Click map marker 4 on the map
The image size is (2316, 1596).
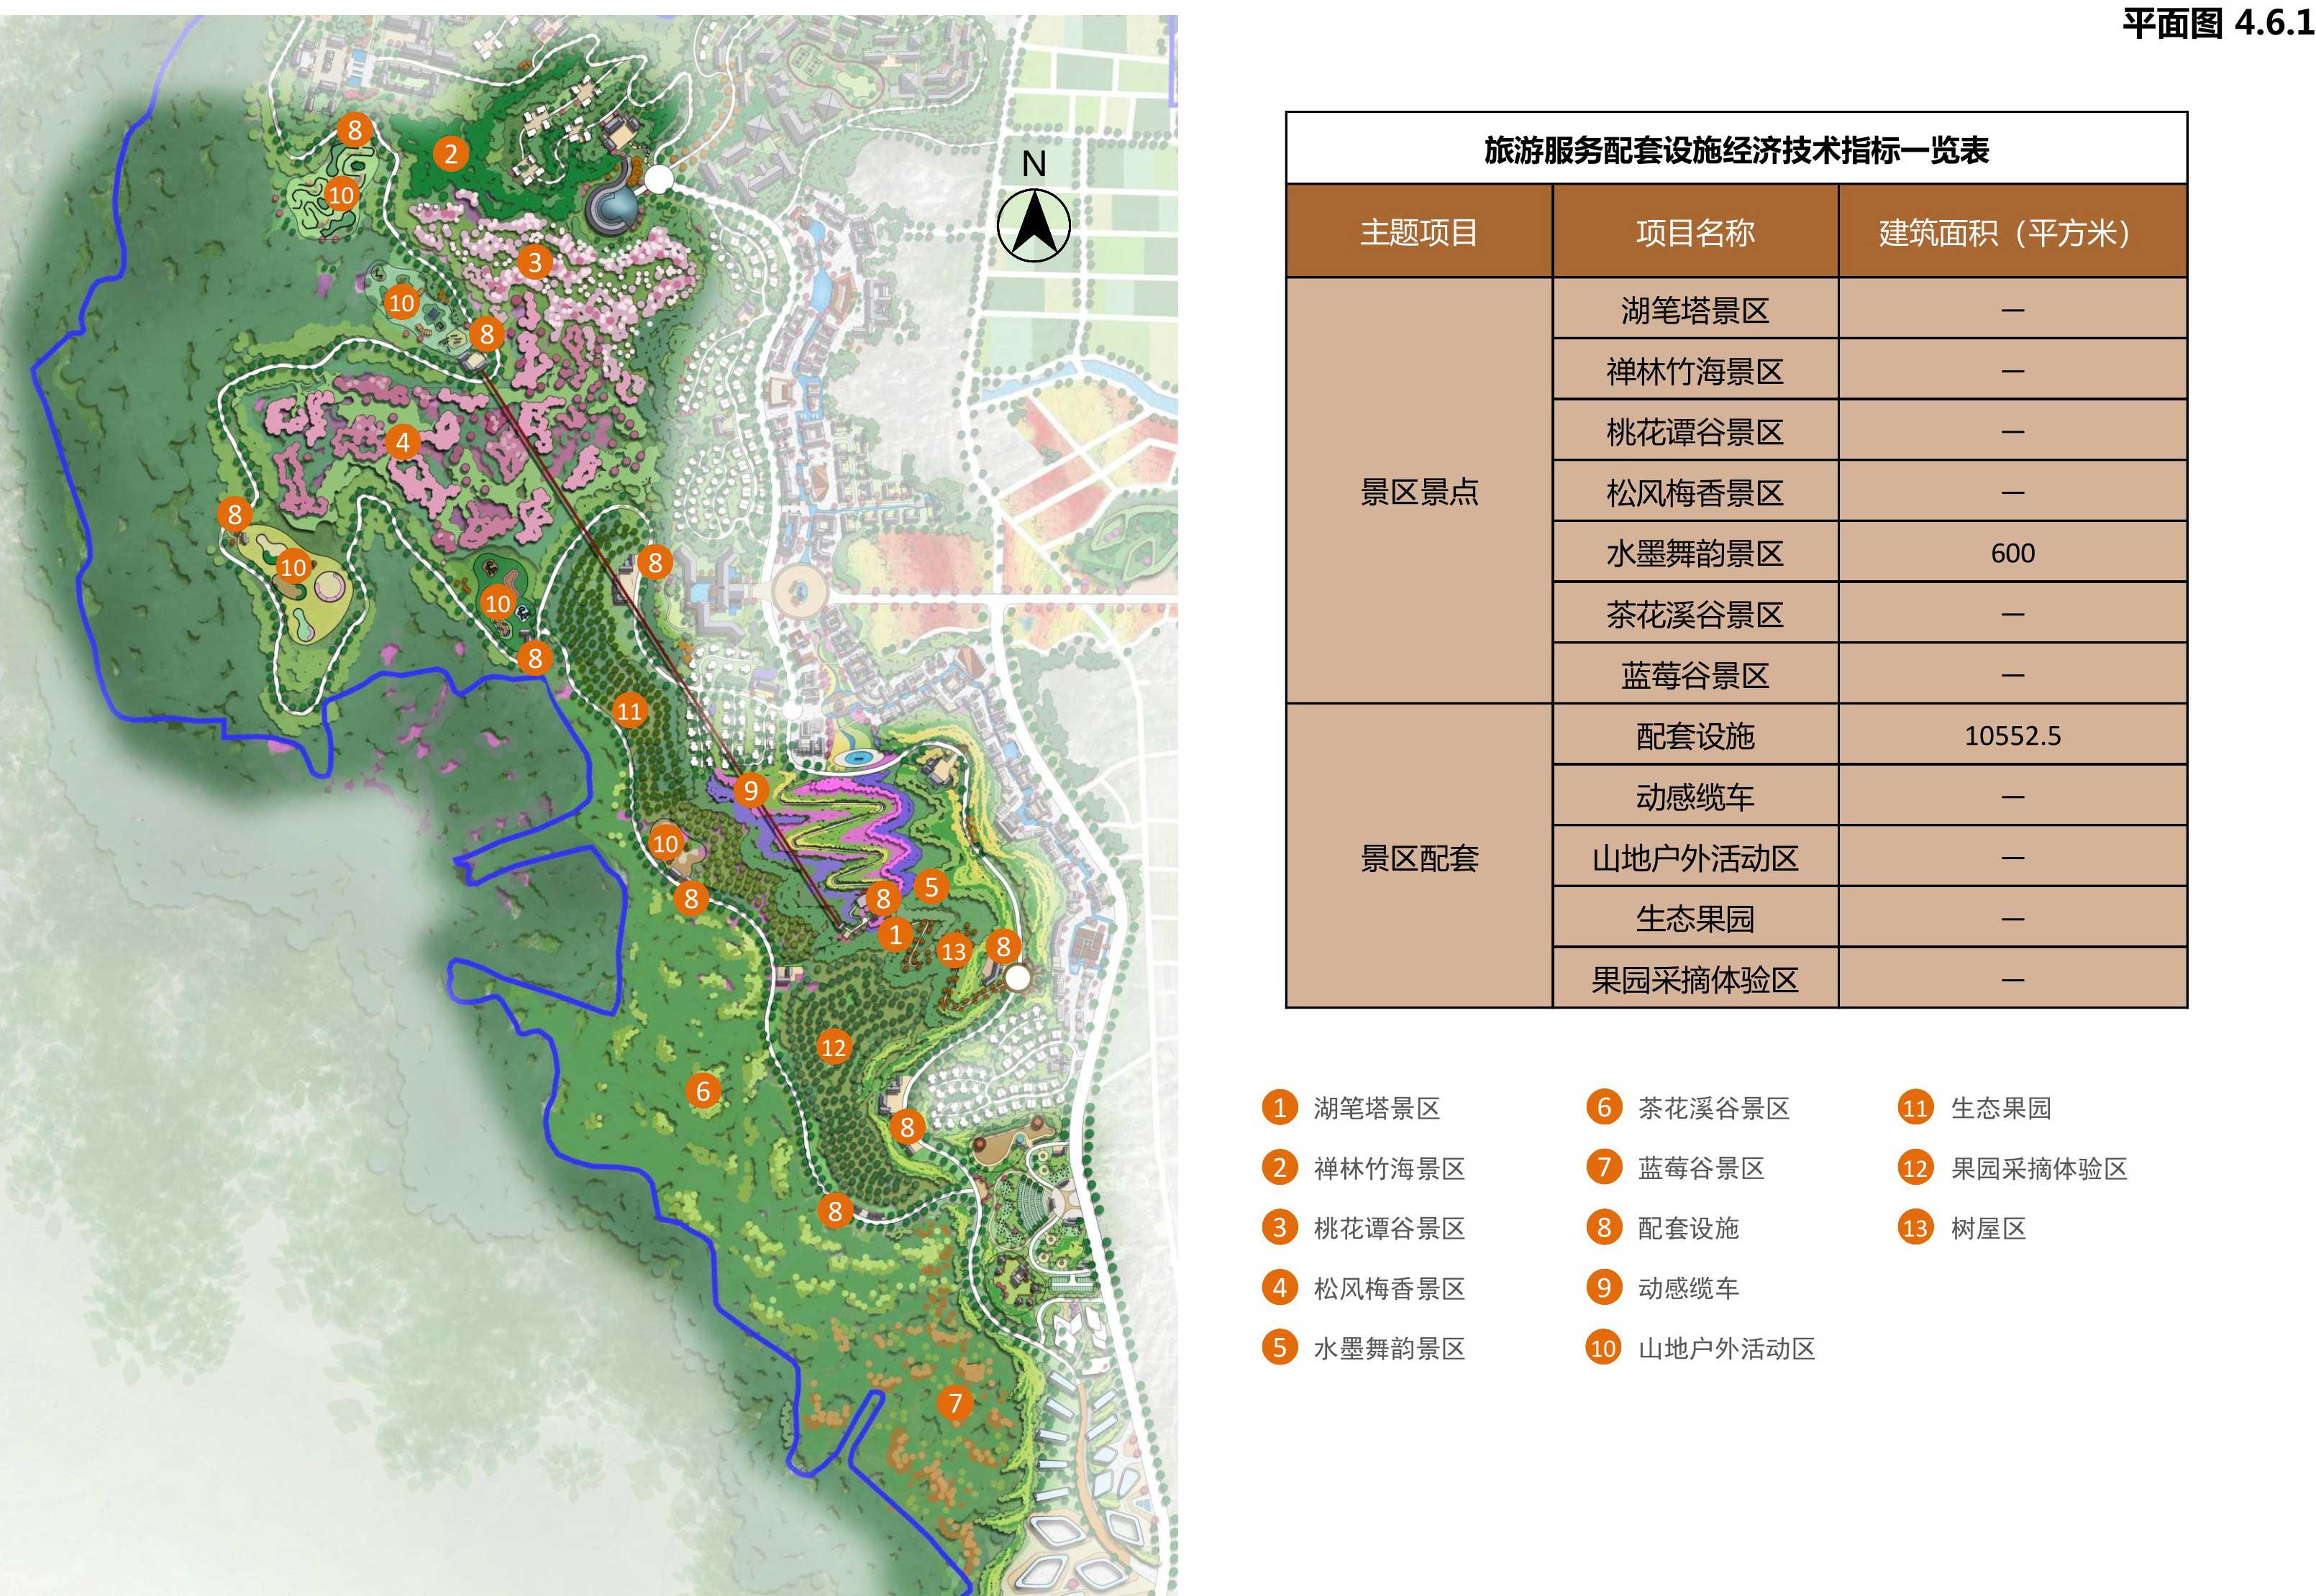pos(402,442)
